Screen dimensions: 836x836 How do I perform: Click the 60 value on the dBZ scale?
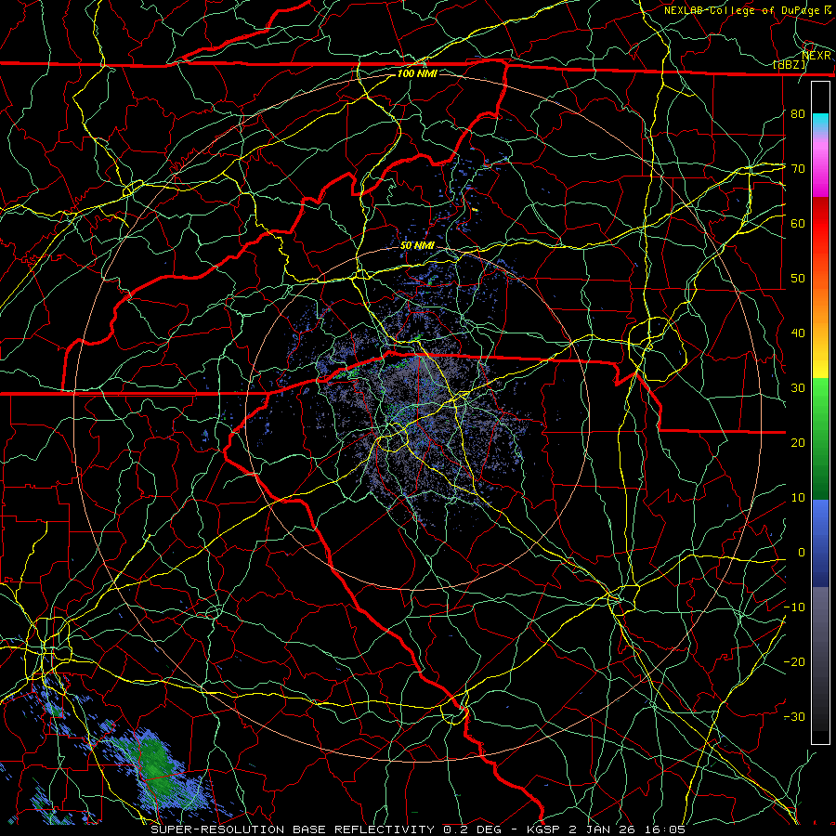click(798, 223)
